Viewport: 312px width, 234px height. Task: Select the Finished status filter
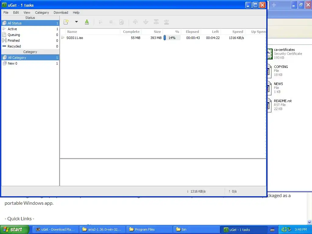[x=30, y=41]
